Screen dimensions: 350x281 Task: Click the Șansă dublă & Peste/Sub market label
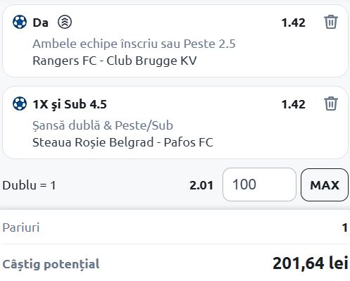[103, 125]
